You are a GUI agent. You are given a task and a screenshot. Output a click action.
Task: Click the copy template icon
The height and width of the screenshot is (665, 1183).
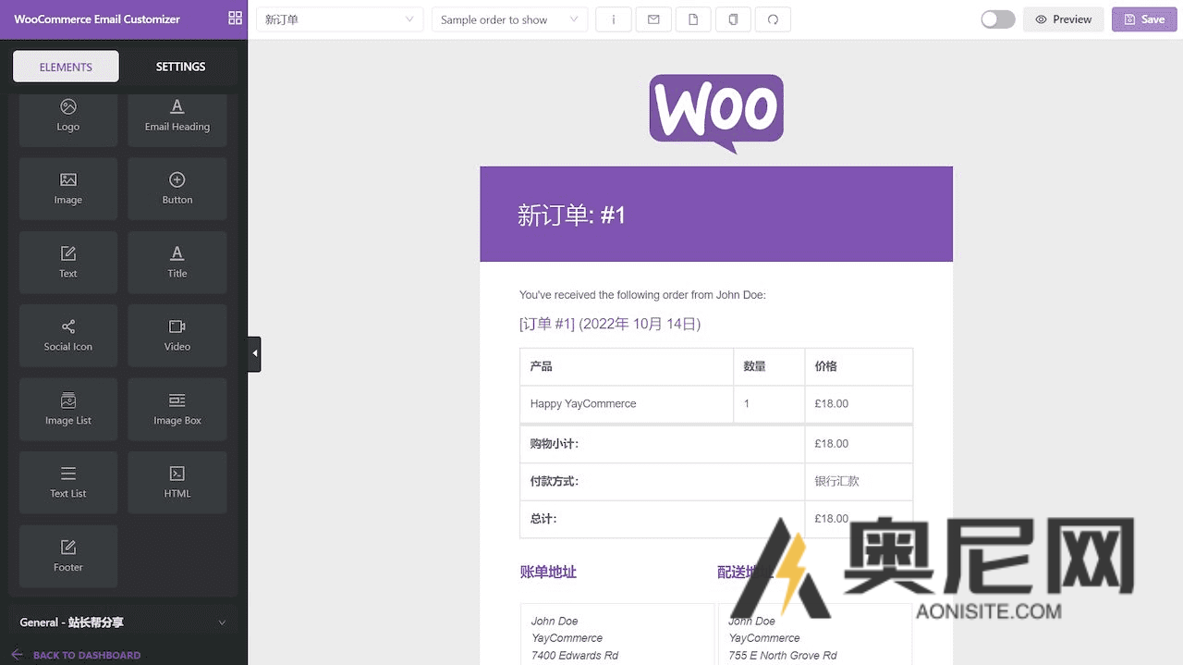tap(733, 19)
